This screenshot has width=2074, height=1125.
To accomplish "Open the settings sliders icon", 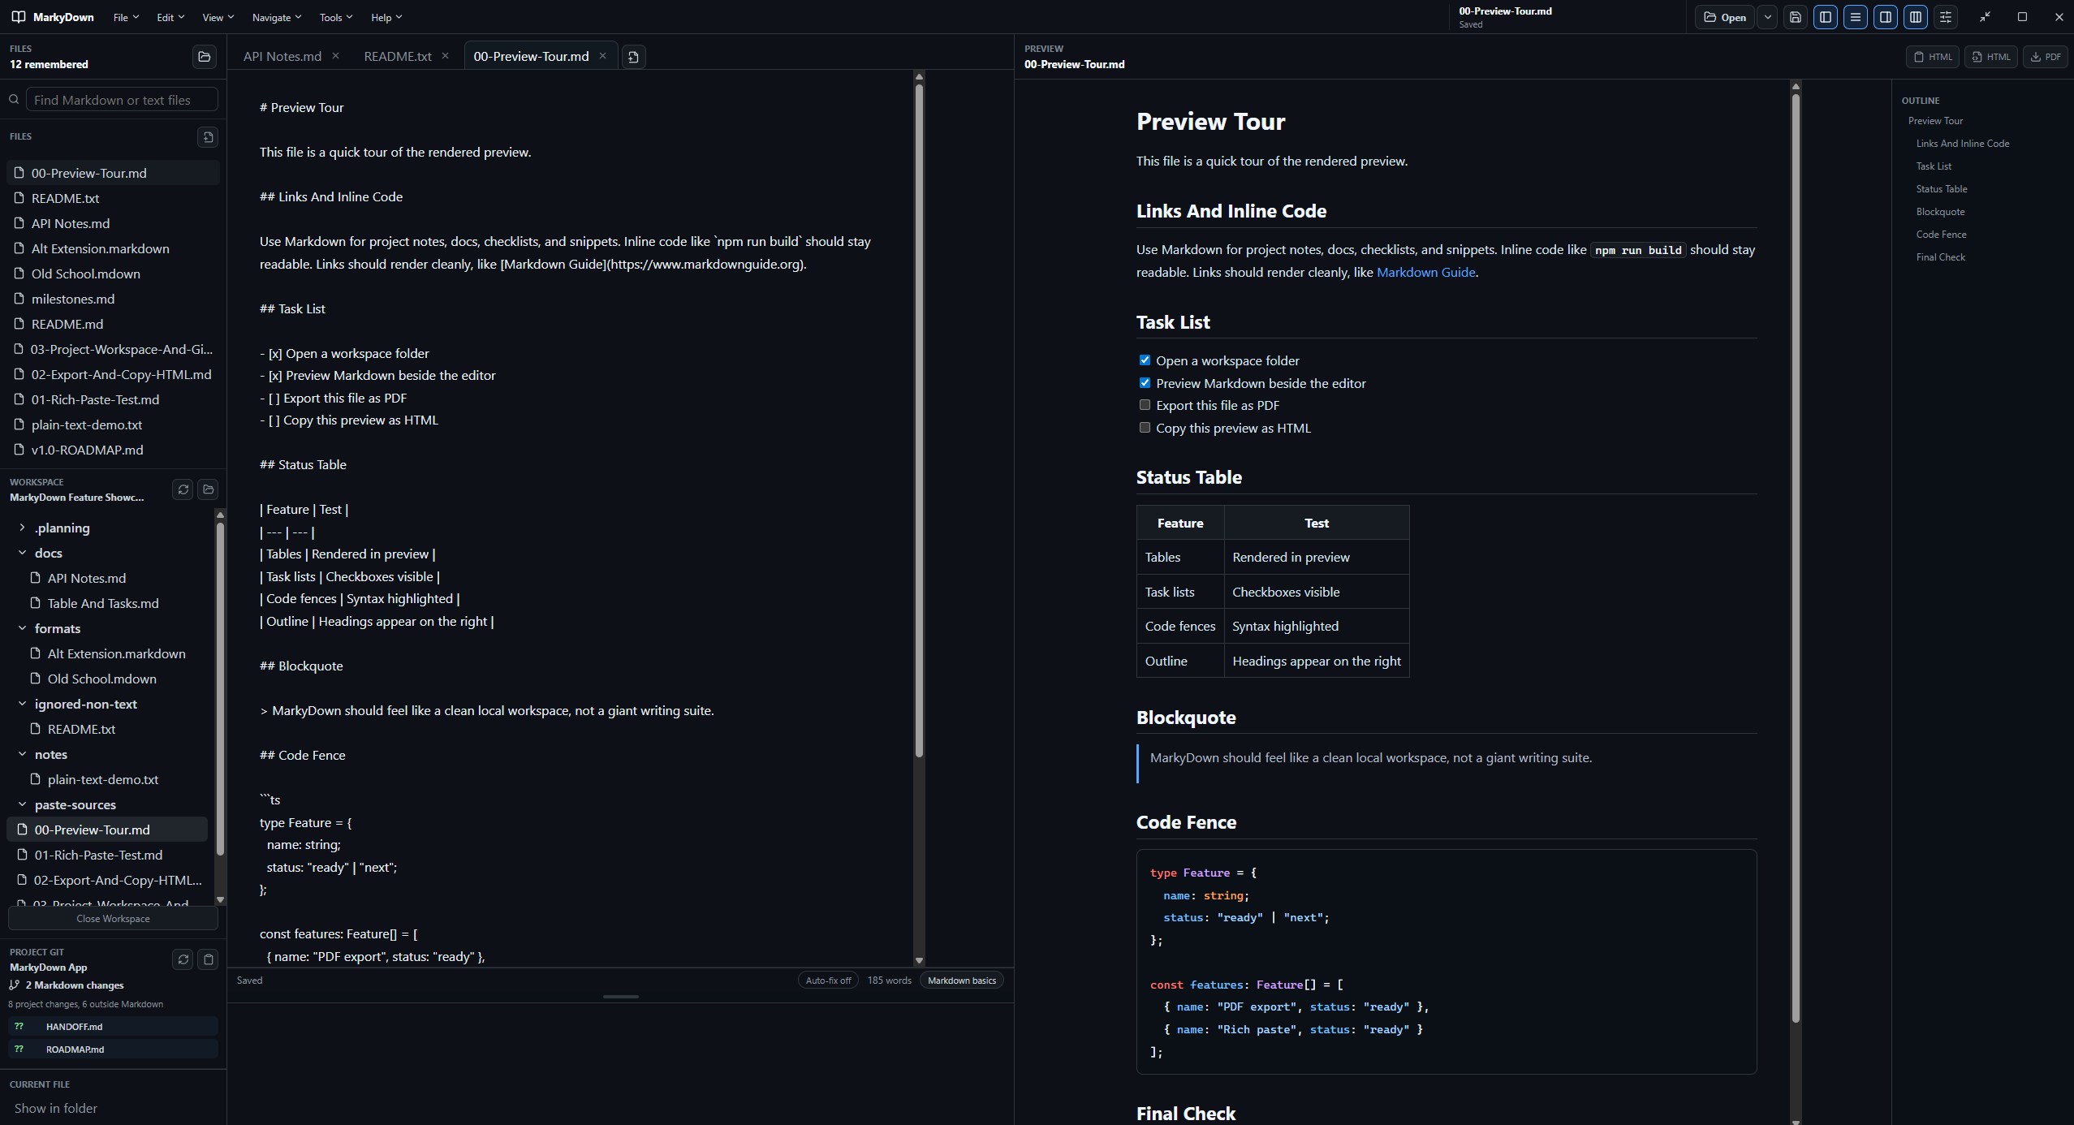I will 1946,17.
